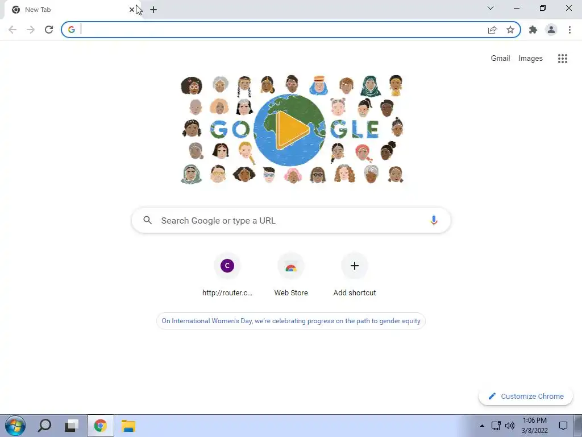Screen dimensions: 582x437
Task: Open Gmail link
Action: [500, 59]
